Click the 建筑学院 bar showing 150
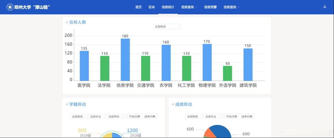Image resolution: width=334 pixels, height=138 pixels. (x=248, y=64)
